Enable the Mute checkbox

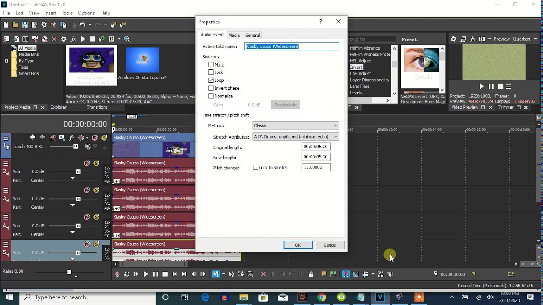(x=211, y=65)
